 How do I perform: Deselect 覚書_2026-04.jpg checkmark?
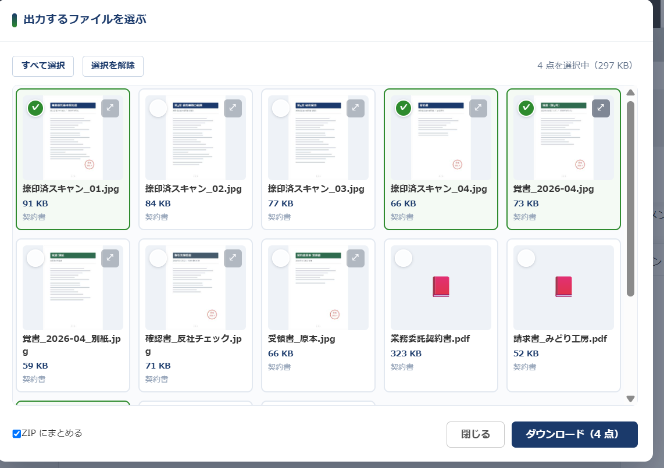click(x=526, y=108)
